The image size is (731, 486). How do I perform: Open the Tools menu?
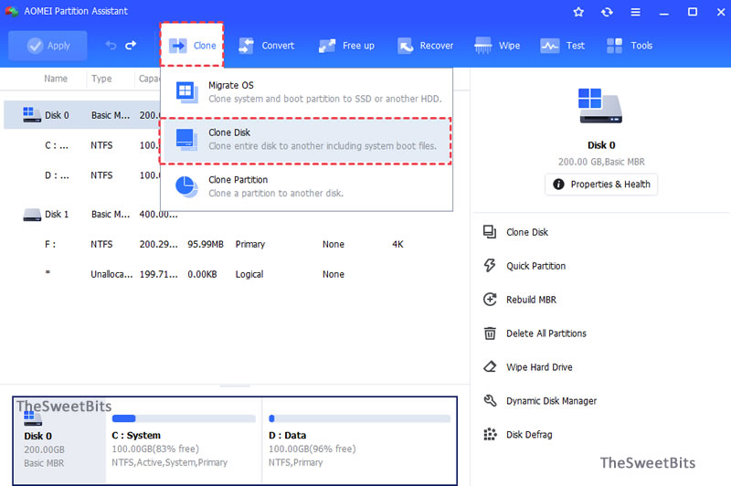(x=630, y=46)
